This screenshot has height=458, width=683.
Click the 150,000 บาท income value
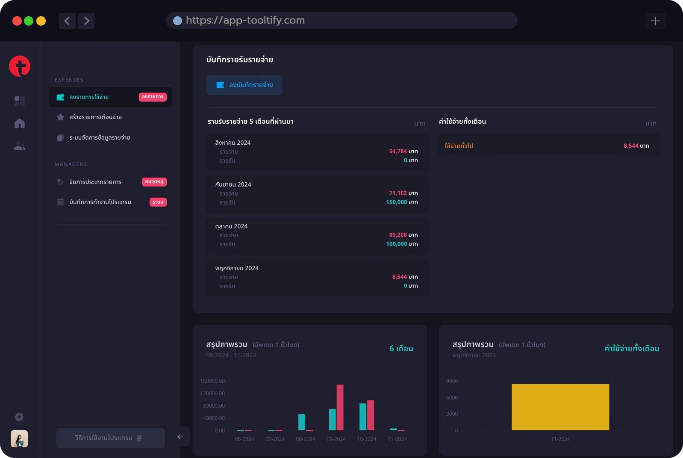point(402,202)
